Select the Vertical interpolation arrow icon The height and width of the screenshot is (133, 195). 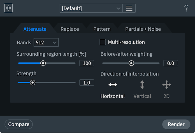tap(142, 85)
